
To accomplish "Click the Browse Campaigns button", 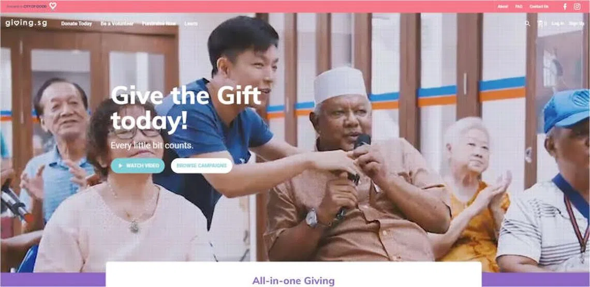I will tap(202, 165).
